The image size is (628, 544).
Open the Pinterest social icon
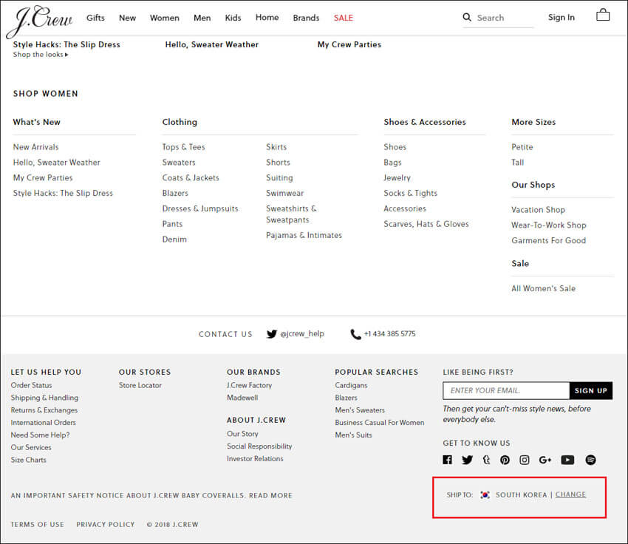click(505, 460)
